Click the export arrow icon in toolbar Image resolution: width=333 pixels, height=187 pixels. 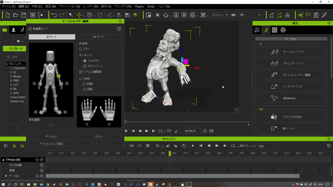[x=41, y=15]
